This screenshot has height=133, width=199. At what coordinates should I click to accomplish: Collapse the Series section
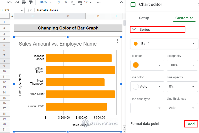pyautogui.click(x=157, y=29)
